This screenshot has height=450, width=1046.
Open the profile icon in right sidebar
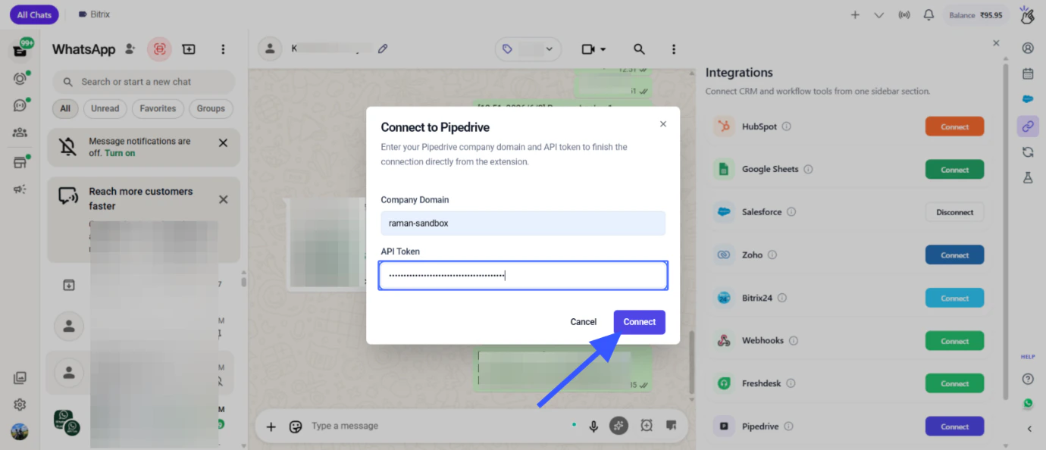pos(1028,48)
